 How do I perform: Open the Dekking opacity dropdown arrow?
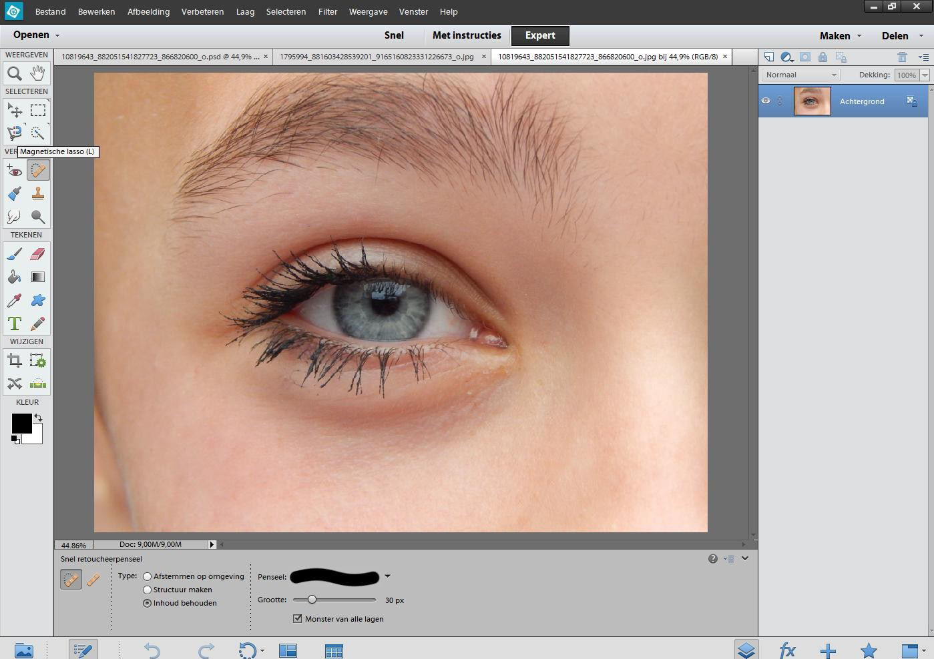pos(925,75)
